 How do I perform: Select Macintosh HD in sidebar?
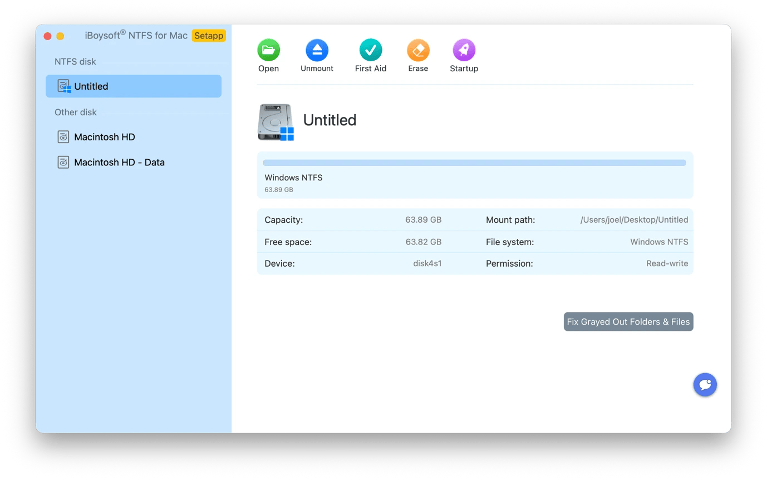(134, 137)
